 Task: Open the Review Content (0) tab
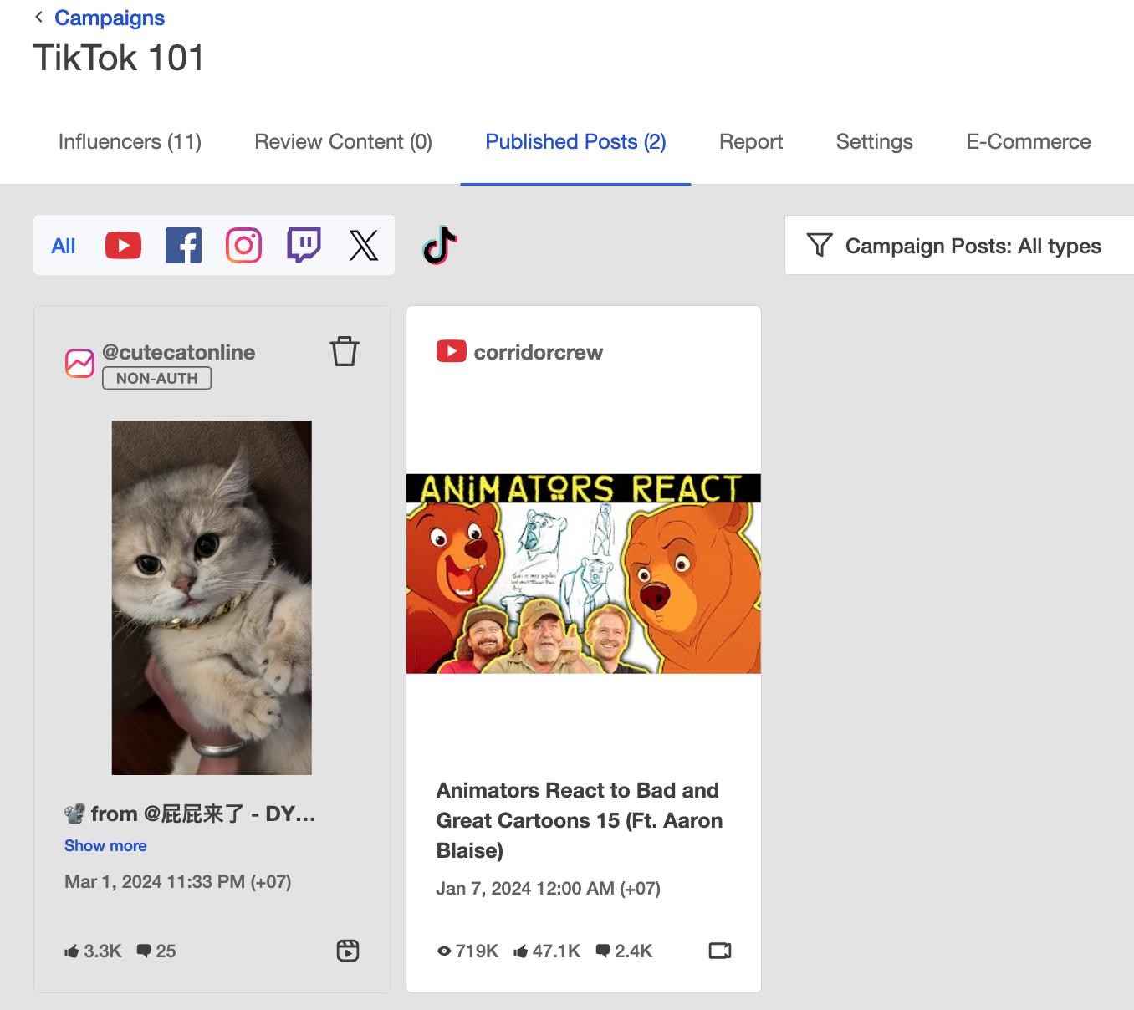click(x=343, y=142)
